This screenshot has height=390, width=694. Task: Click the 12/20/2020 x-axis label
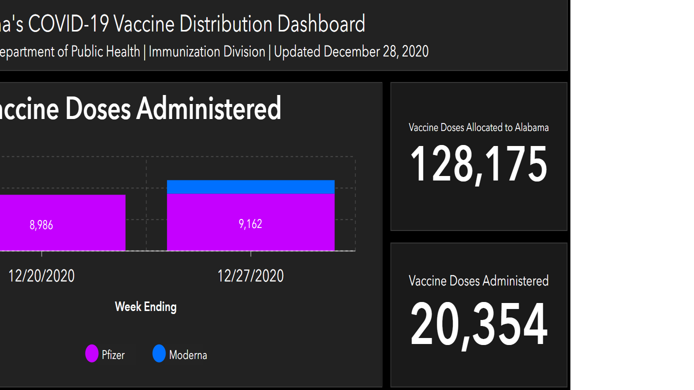click(41, 275)
